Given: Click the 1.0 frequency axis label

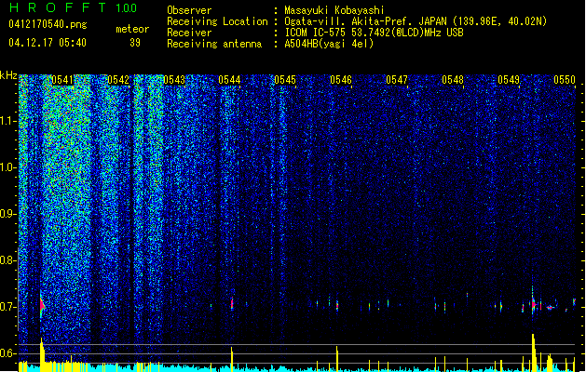Looking at the screenshot, I should click(x=8, y=167).
